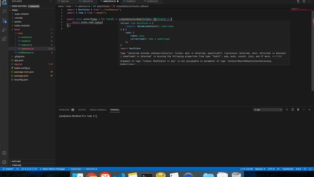Open the Search view in activity bar

[x=4, y=11]
